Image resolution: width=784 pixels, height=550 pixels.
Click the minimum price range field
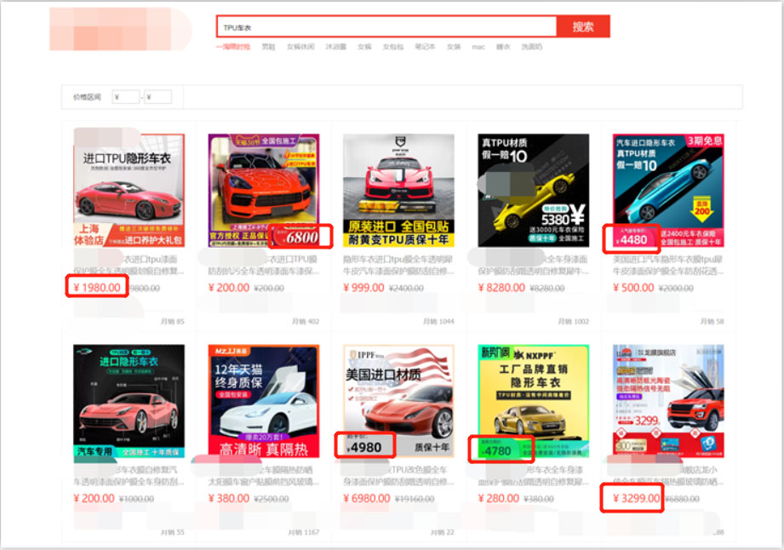point(126,97)
